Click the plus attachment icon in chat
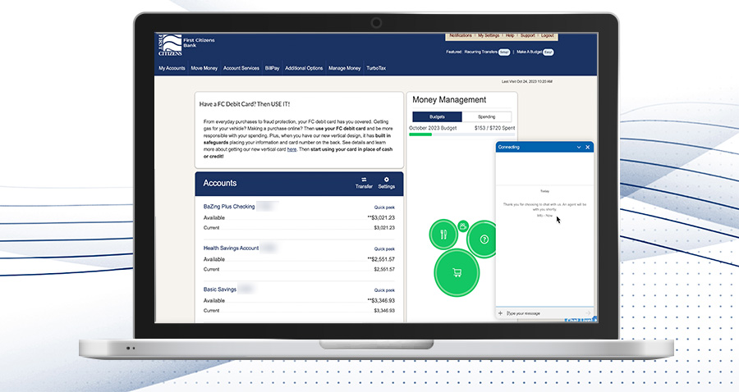Screen dimensions: 739x392 501,313
